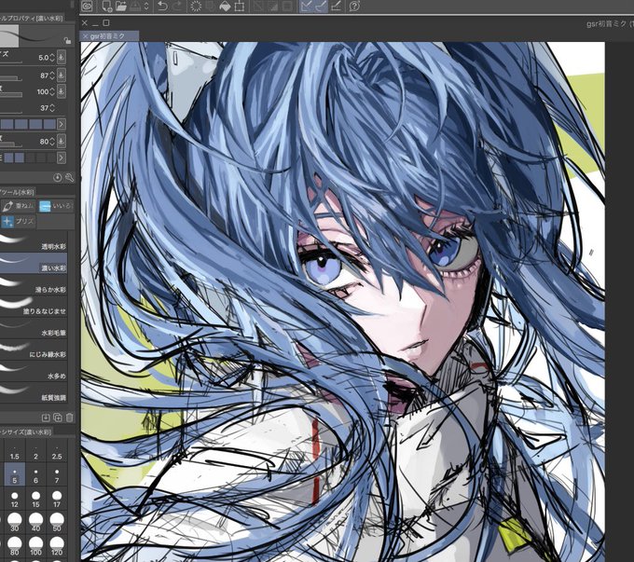Choose brush size preset 100
The image size is (634, 562).
(35, 546)
